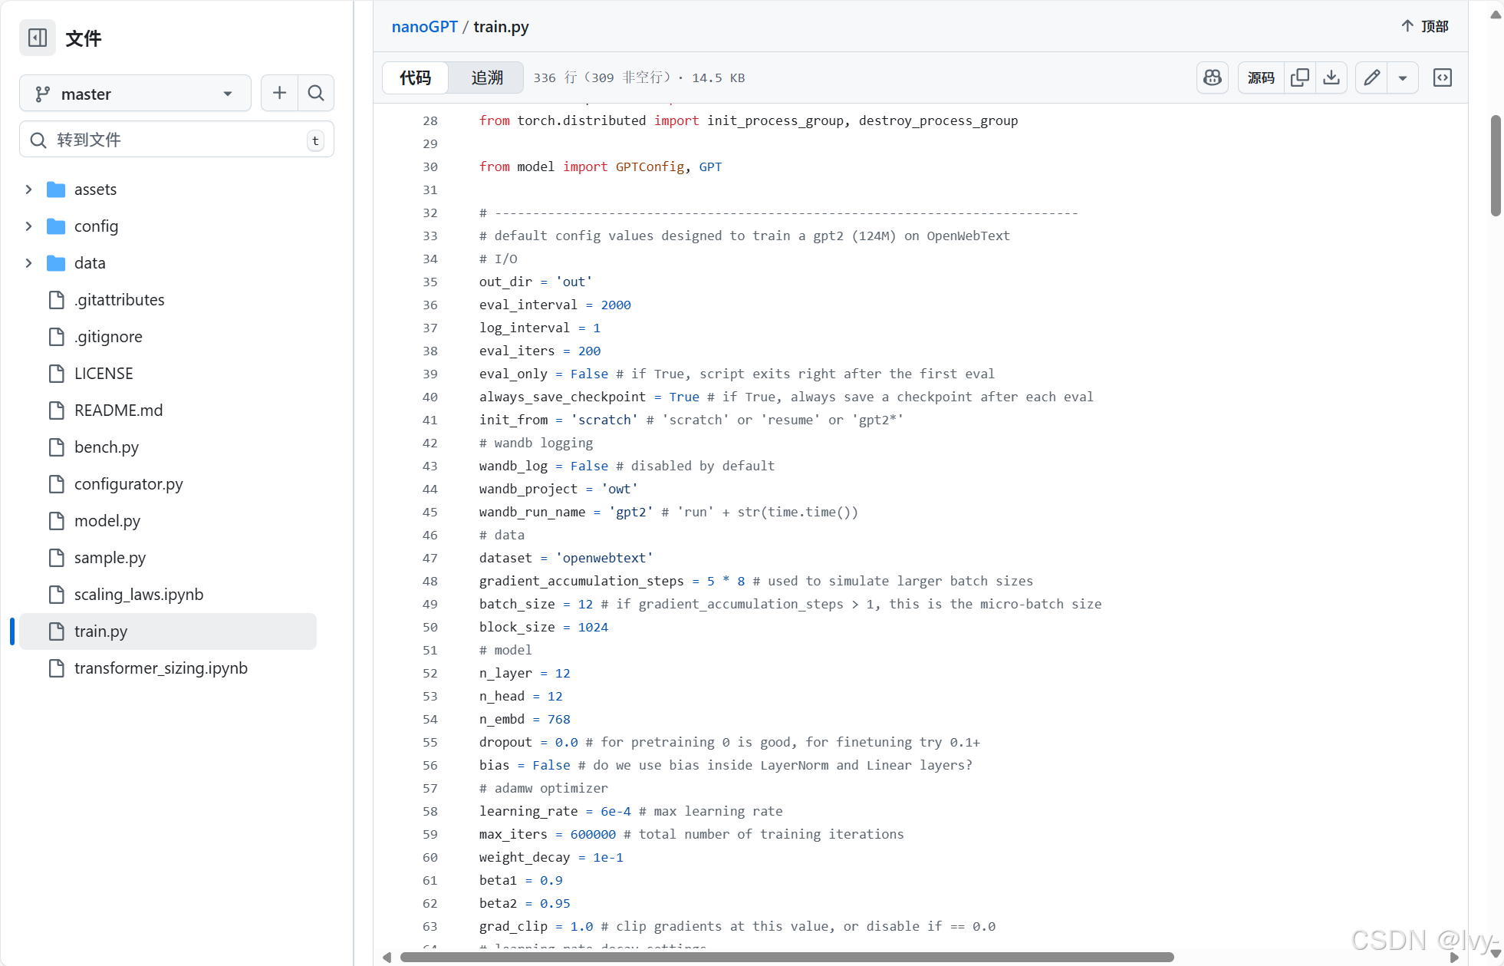The image size is (1504, 966).
Task: Download raw file icon
Action: pos(1331,77)
